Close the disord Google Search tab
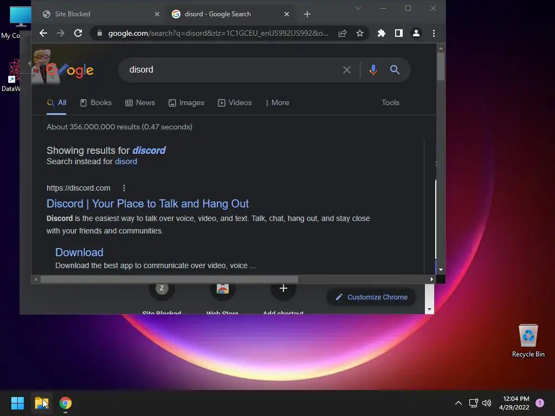 coord(287,14)
